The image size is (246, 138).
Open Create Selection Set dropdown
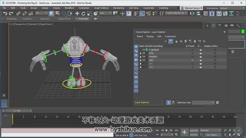[176, 13]
